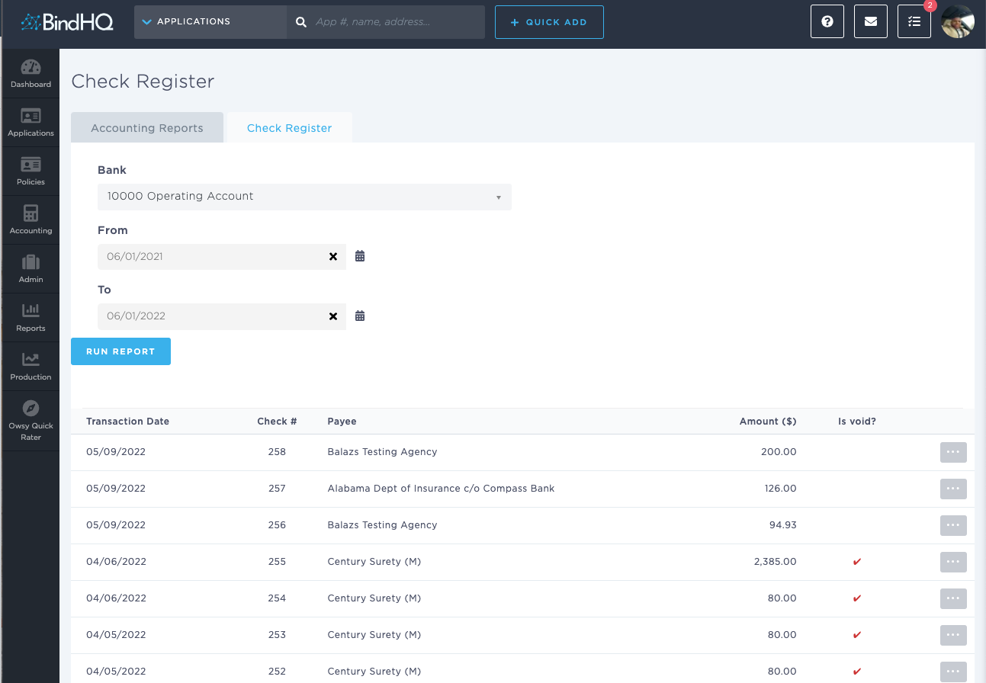Click date 04/06/2022 in check 254 row

[116, 598]
